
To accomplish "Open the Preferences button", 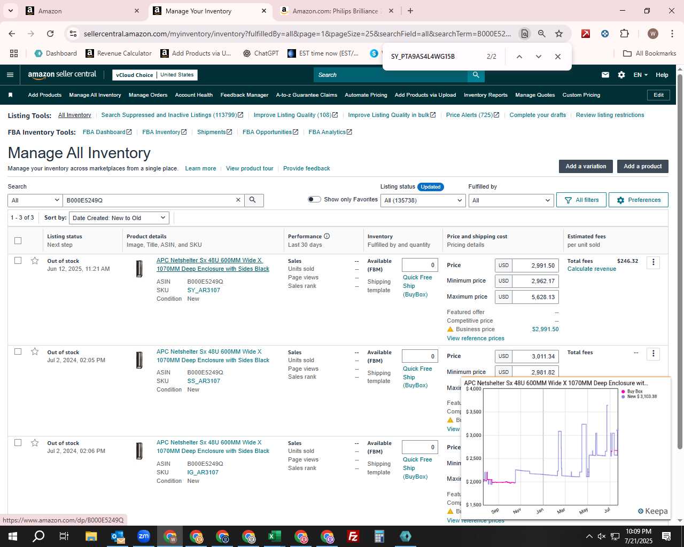I will (639, 200).
